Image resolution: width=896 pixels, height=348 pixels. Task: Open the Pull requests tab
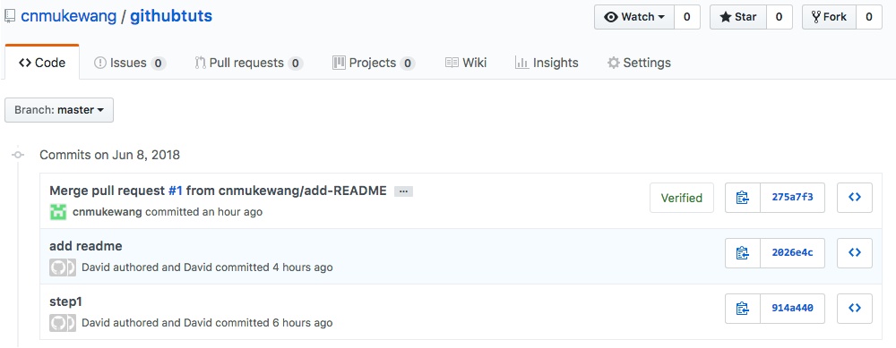248,63
